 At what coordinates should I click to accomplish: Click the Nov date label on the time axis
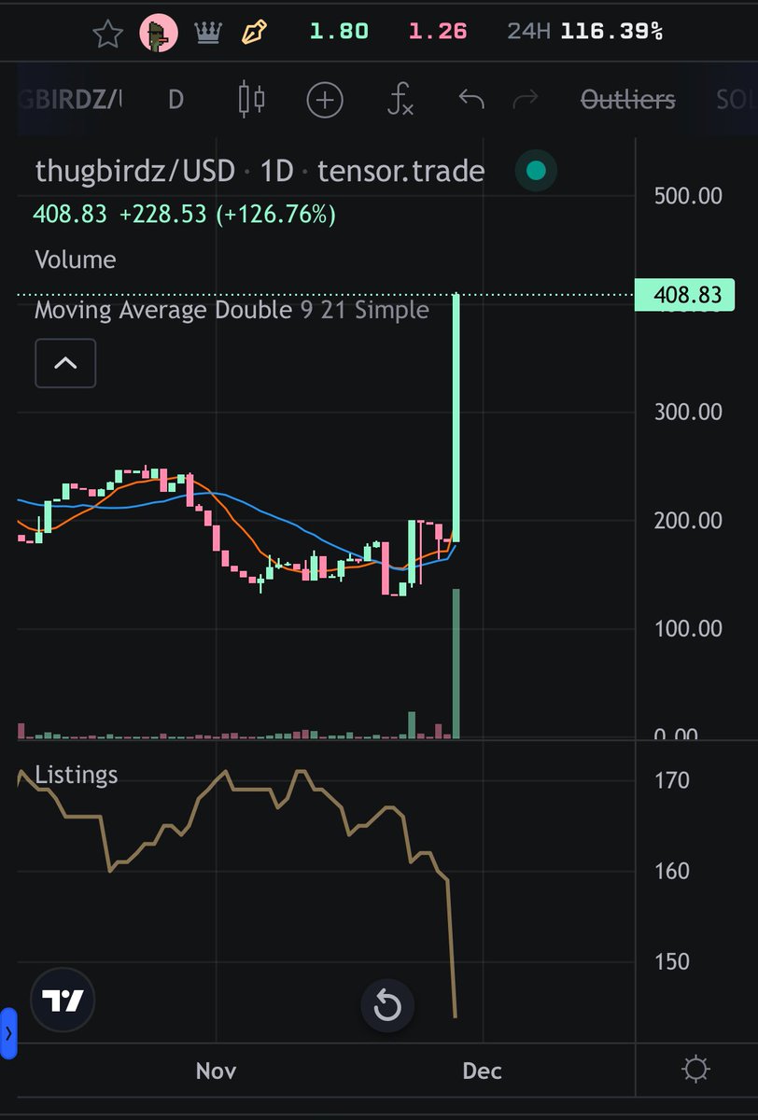[x=216, y=1070]
